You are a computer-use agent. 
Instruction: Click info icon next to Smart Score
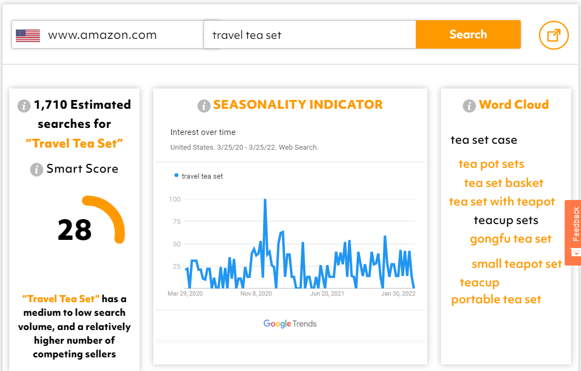coord(36,169)
